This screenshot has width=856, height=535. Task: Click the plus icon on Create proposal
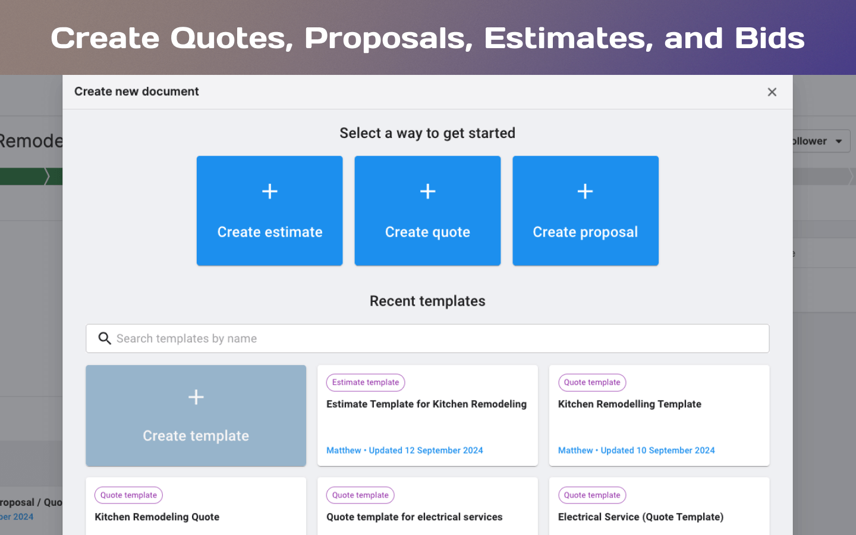click(586, 191)
